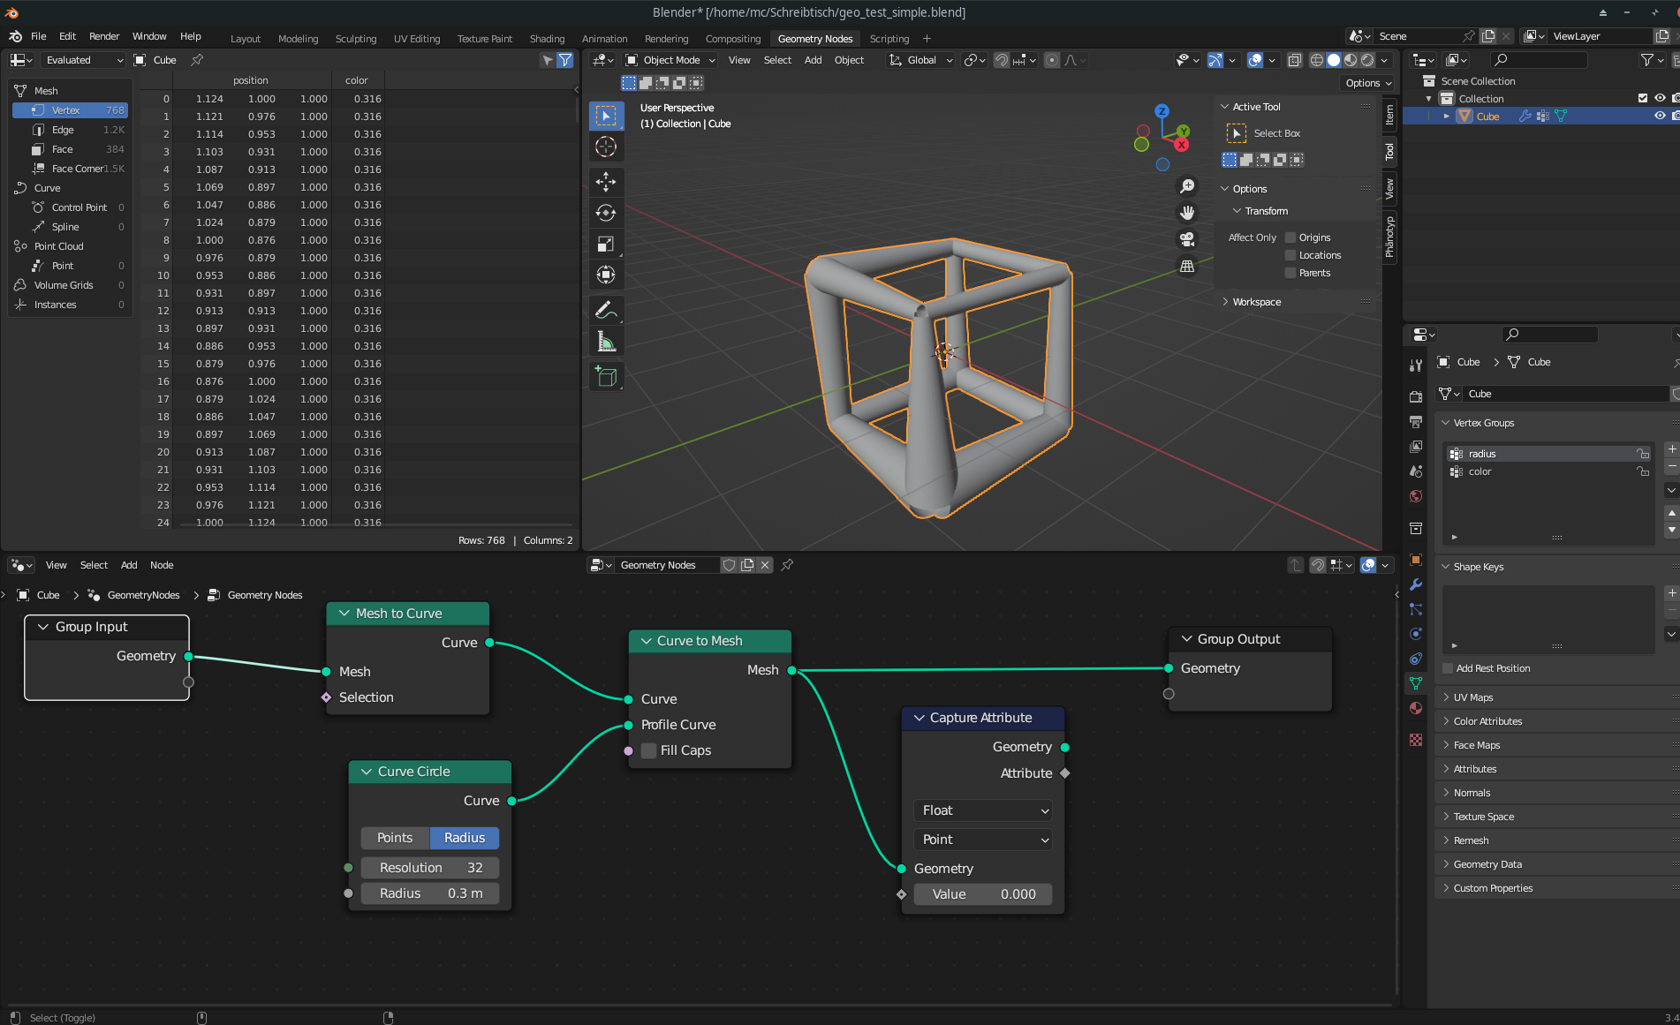
Task: Open the Node menu in the node editor
Action: click(x=162, y=565)
